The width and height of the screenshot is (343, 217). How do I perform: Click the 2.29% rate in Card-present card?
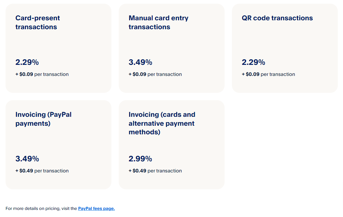pyautogui.click(x=27, y=62)
